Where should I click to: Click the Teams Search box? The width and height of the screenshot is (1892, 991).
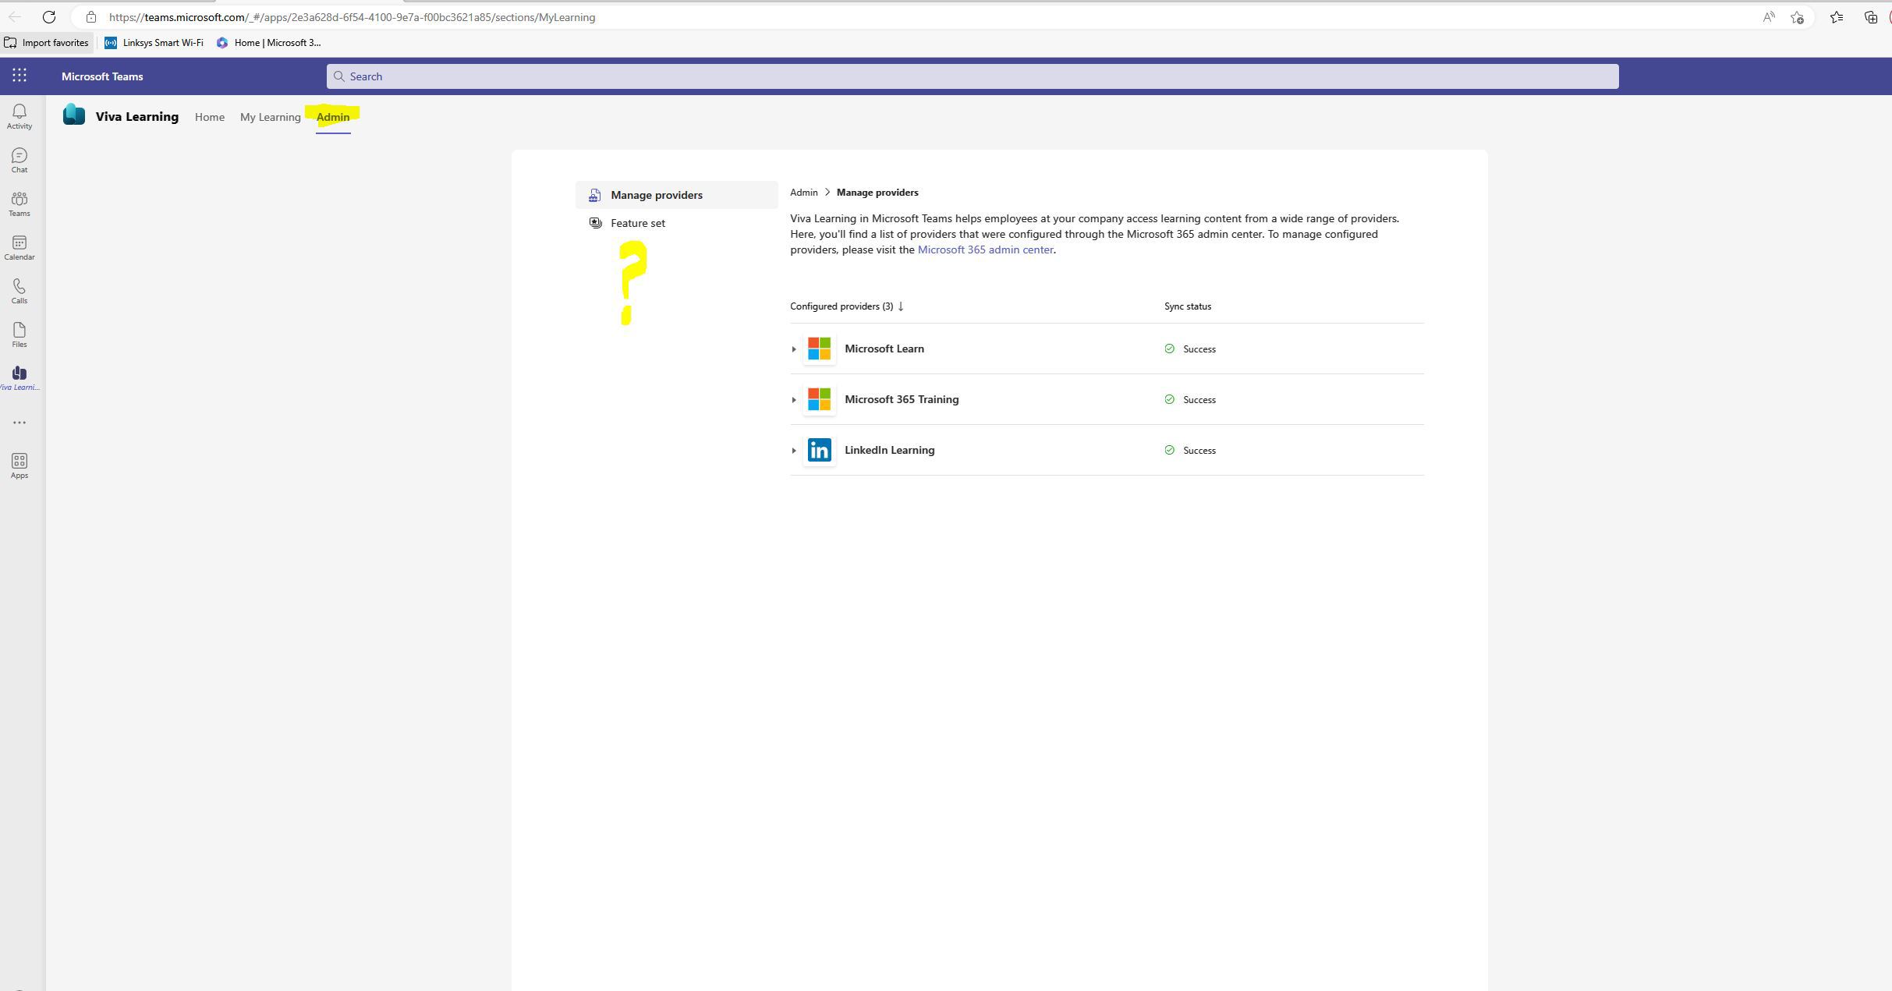tap(973, 76)
